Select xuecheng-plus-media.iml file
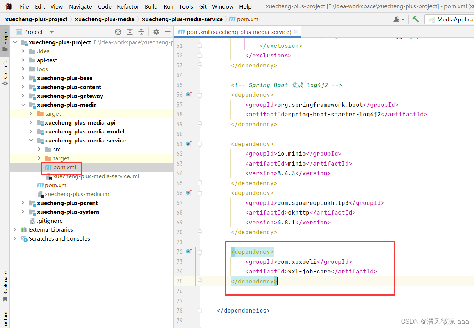Screen dimensions: 474x328 (x=78, y=194)
